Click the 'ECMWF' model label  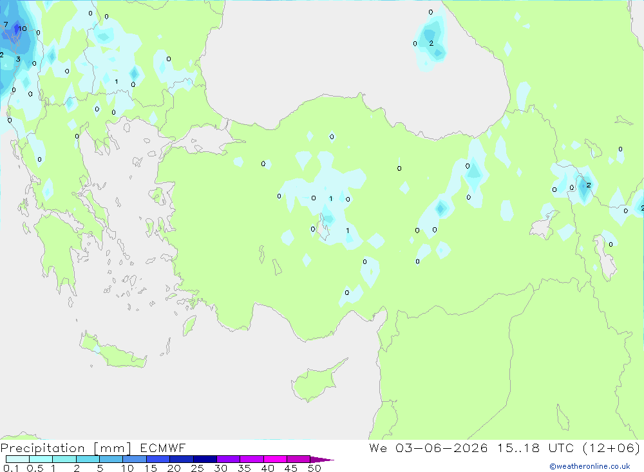163,448
